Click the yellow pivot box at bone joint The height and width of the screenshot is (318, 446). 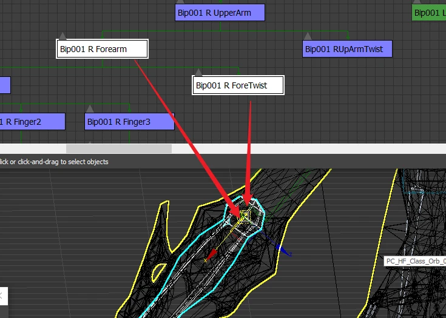244,216
